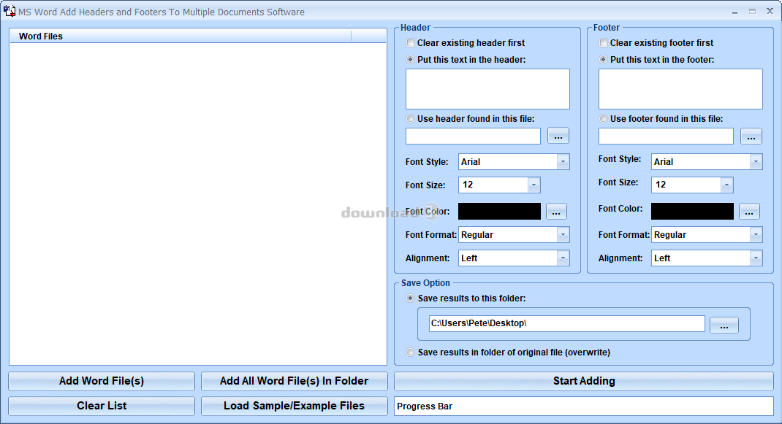Image resolution: width=782 pixels, height=424 pixels.
Task: Open header font color picker button
Action: pos(557,211)
